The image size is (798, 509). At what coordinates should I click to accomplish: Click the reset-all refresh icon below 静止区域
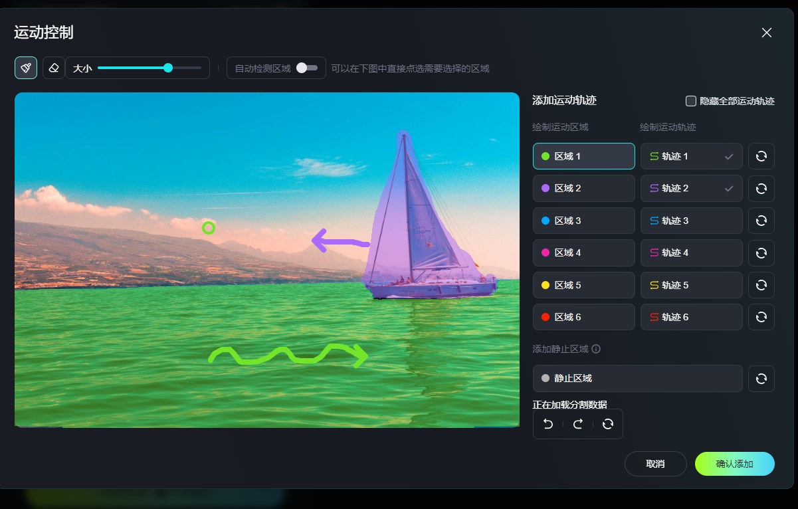coord(607,424)
